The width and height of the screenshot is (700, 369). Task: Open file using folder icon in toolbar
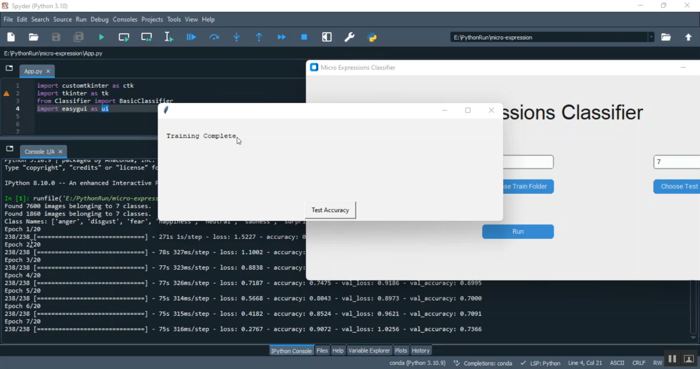coord(34,37)
